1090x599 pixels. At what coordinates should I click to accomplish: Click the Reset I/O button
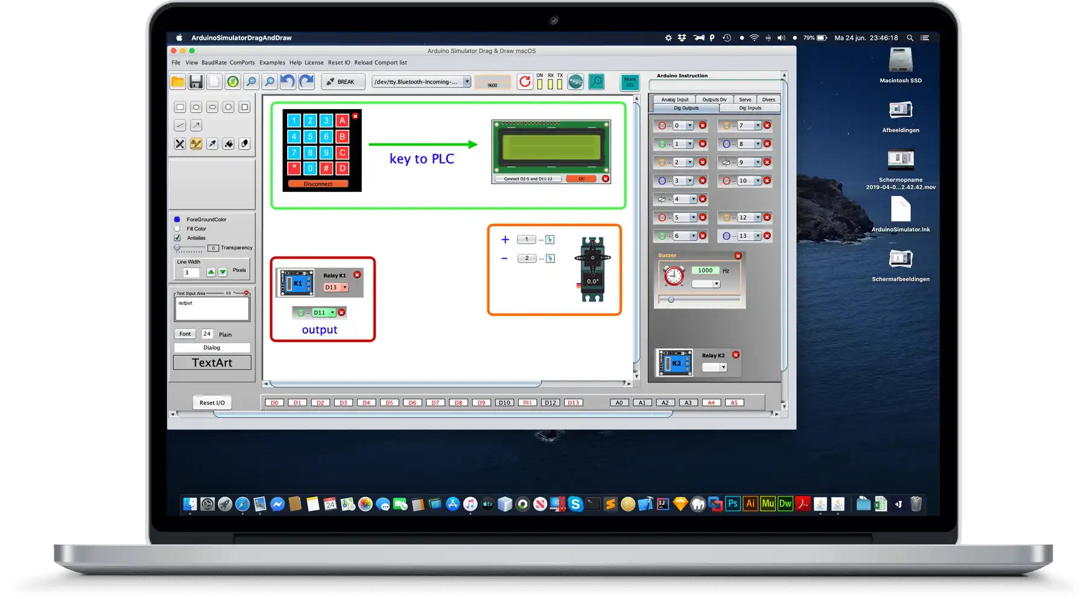212,403
